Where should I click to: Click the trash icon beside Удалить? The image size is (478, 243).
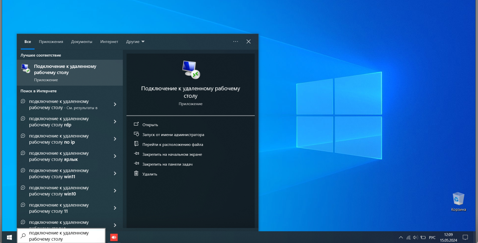click(136, 173)
